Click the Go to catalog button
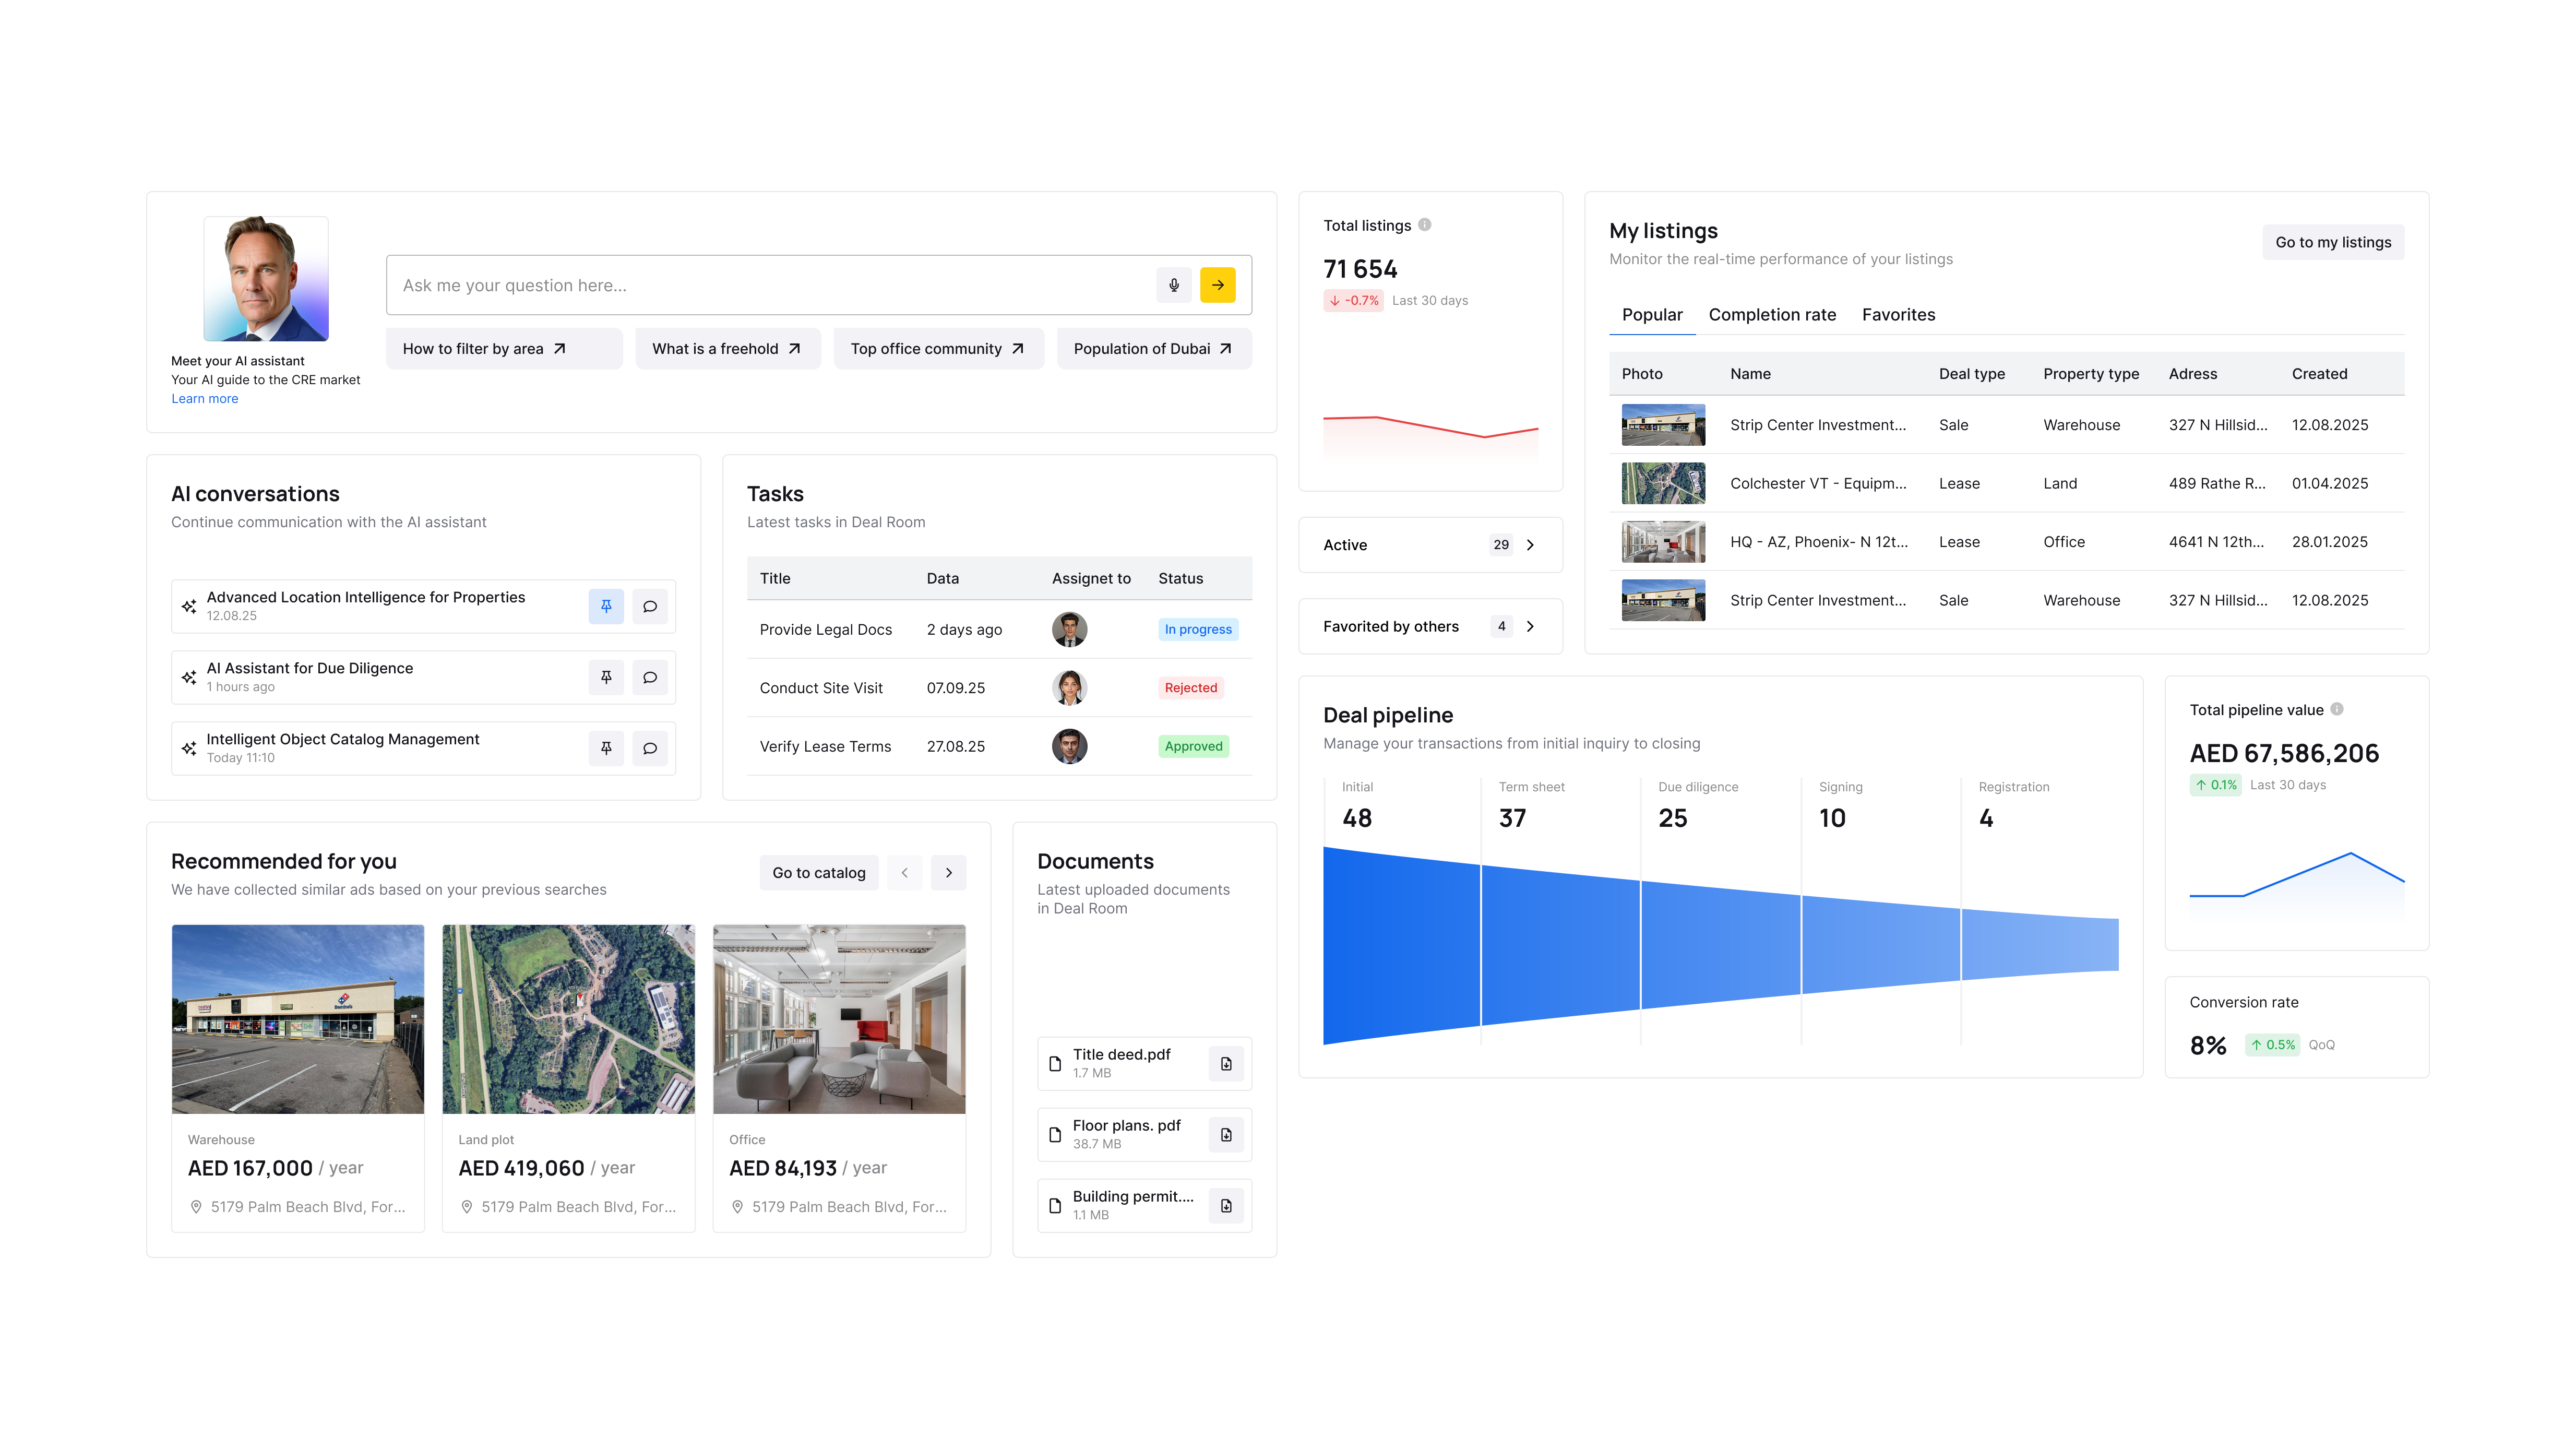Image resolution: width=2576 pixels, height=1449 pixels. (819, 872)
